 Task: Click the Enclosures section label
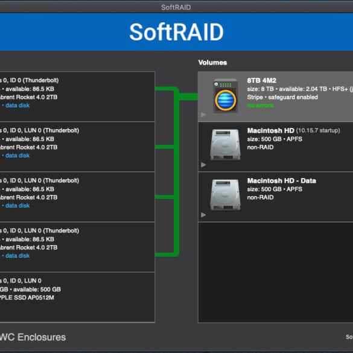(x=33, y=337)
